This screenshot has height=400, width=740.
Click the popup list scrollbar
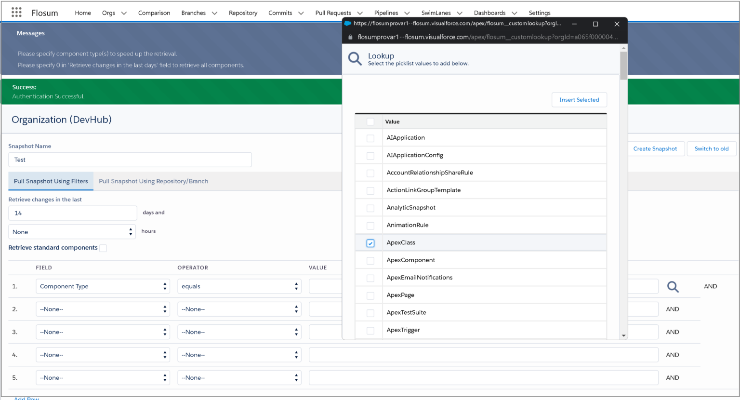[x=623, y=65]
